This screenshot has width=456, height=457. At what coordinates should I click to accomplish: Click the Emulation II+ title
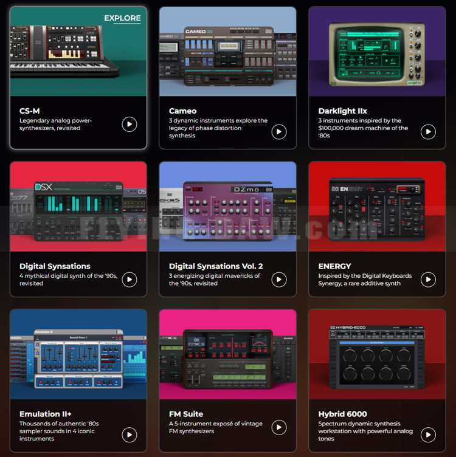point(45,414)
